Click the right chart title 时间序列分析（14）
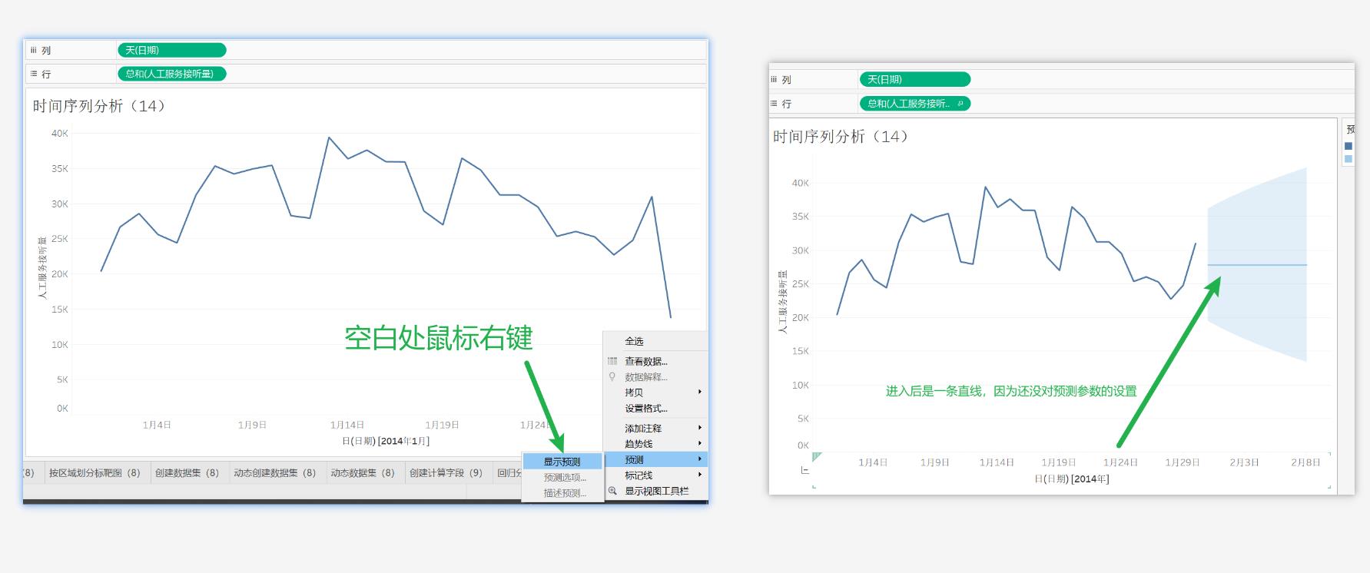 841,137
